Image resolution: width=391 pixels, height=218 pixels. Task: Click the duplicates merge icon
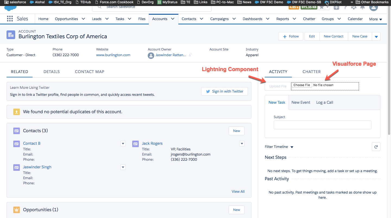pyautogui.click(x=17, y=112)
